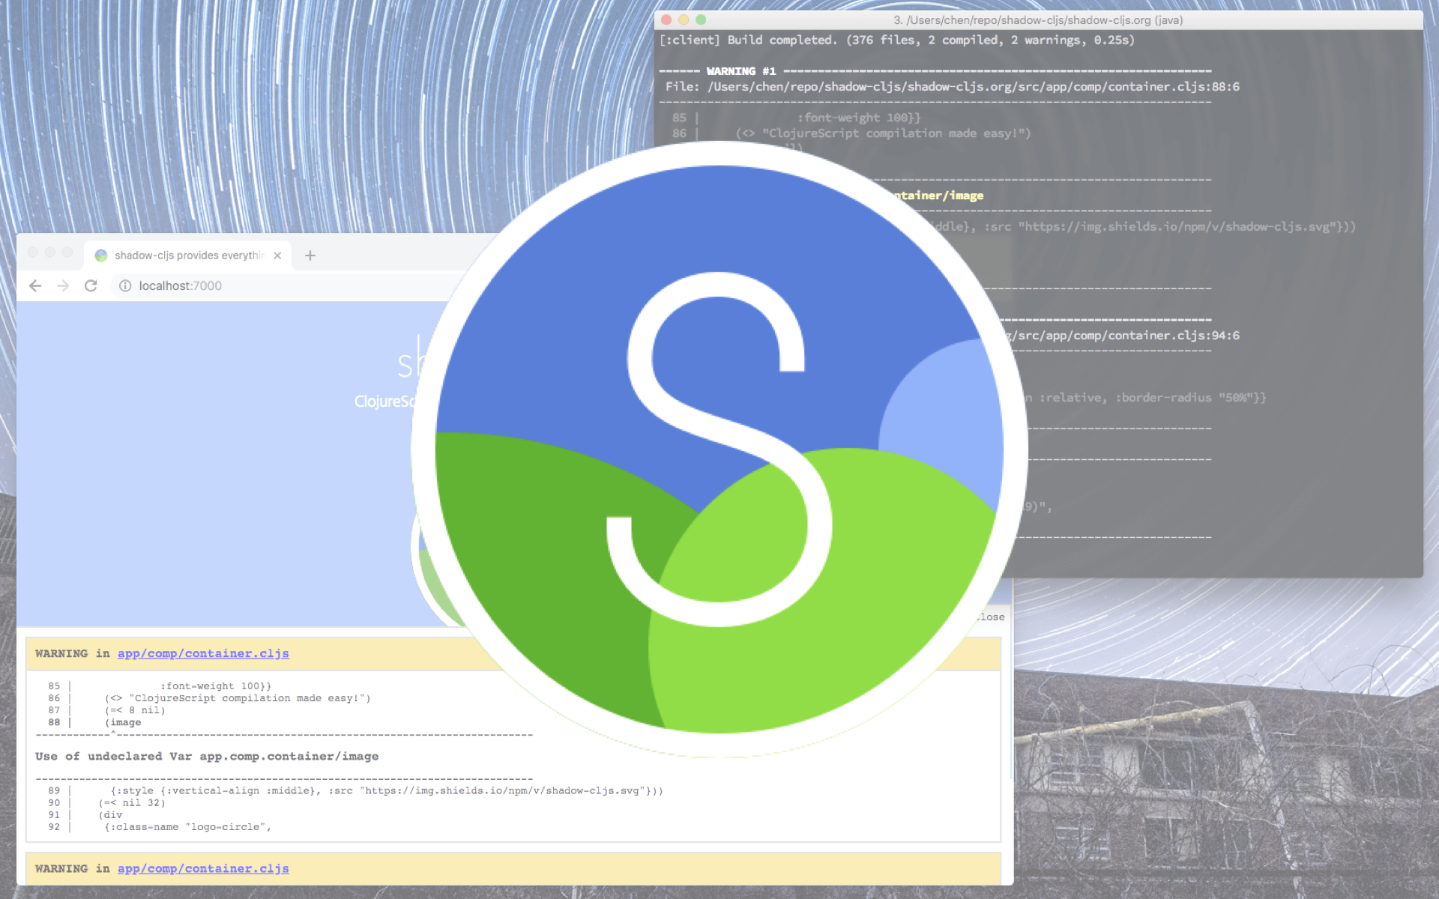Click the terminal title bar path
The image size is (1439, 899).
[x=1038, y=19]
